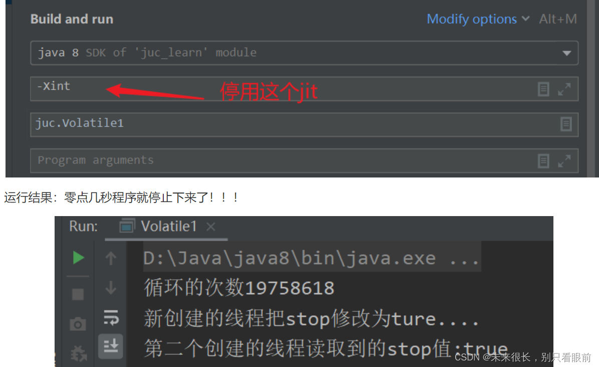Close the Volatile1 run tab

pos(211,227)
